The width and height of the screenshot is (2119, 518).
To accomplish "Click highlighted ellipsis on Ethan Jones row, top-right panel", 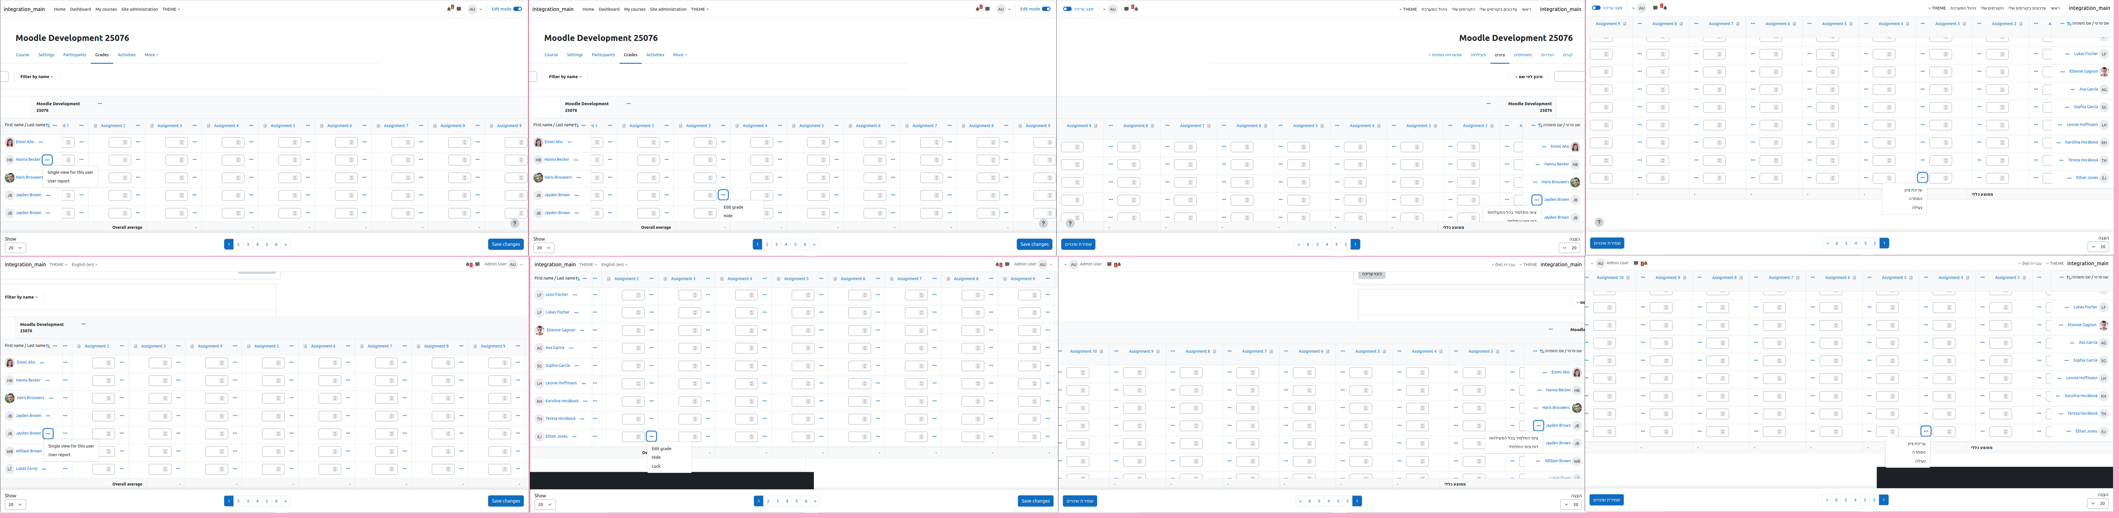I will click(1922, 178).
